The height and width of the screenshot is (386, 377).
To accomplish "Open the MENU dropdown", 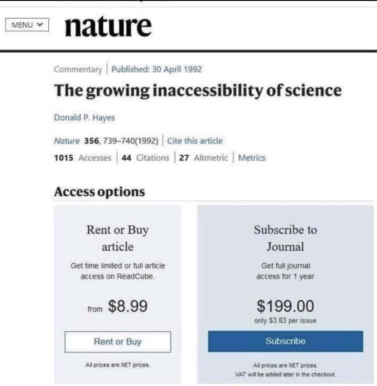I will 27,25.
